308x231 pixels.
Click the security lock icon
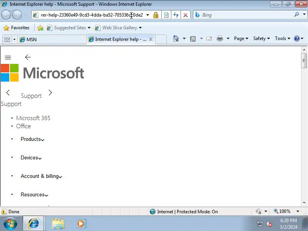pyautogui.click(x=156, y=15)
